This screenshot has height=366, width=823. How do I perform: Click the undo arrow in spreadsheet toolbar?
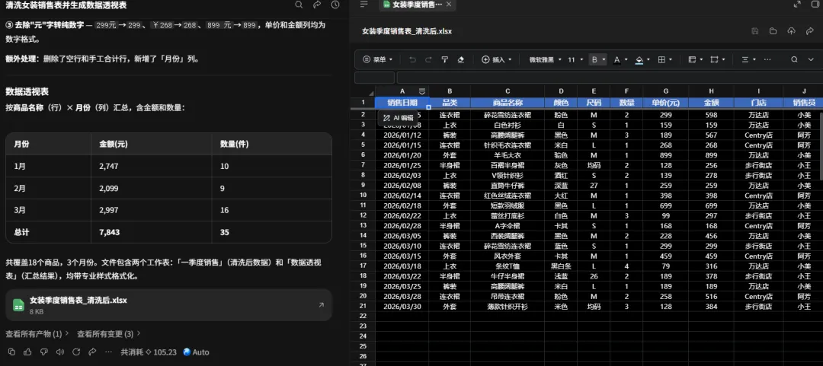click(412, 60)
